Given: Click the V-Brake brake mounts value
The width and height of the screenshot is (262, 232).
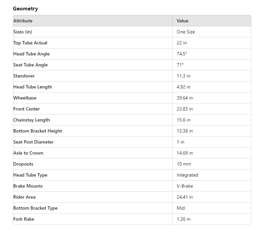Looking at the screenshot, I should tap(185, 186).
